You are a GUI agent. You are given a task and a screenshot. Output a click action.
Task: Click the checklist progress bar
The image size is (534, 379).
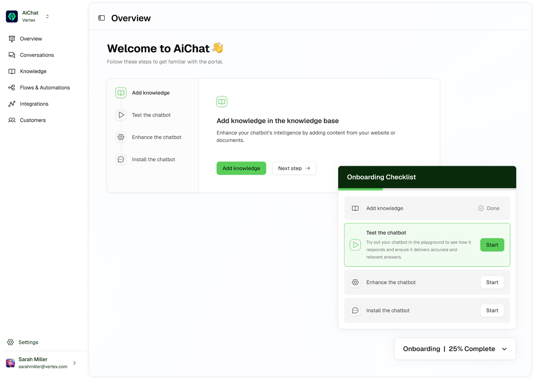(x=427, y=189)
